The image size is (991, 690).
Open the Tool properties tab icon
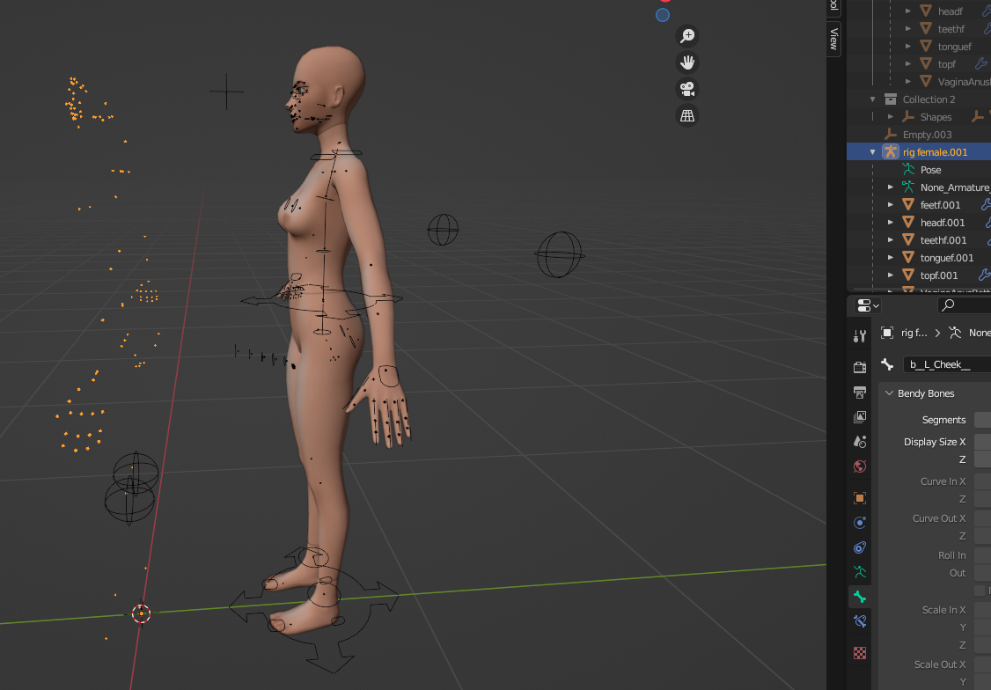point(860,337)
